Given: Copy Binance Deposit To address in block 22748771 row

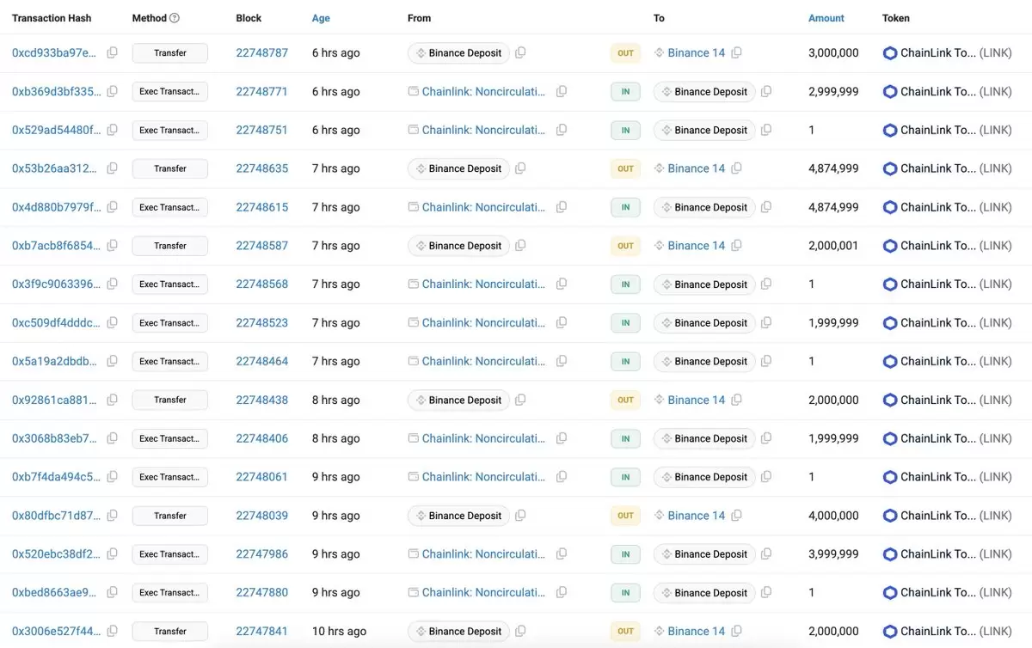Looking at the screenshot, I should pos(766,91).
